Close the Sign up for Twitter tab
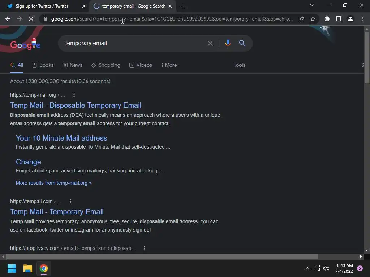 [84, 6]
